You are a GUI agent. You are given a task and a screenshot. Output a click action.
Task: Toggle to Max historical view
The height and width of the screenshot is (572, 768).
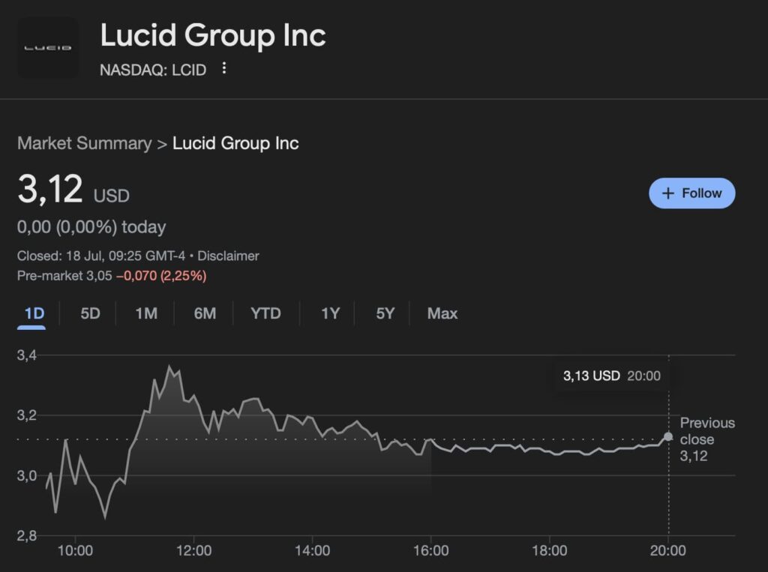click(x=442, y=313)
